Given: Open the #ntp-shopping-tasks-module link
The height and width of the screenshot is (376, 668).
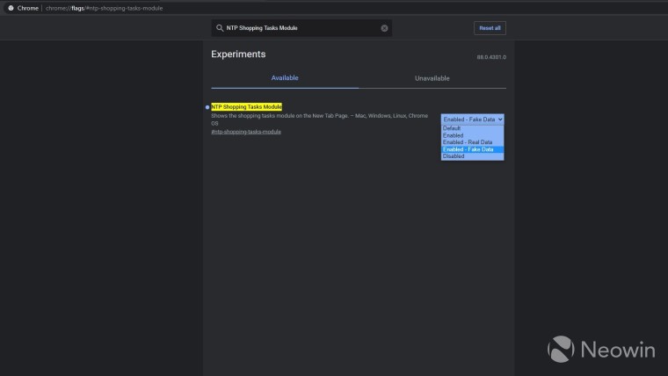Looking at the screenshot, I should pos(246,132).
